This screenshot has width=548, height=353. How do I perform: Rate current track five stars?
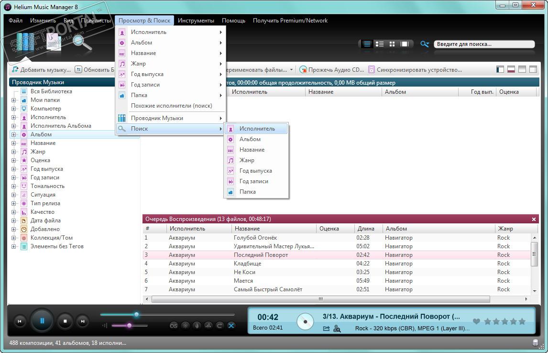[522, 321]
